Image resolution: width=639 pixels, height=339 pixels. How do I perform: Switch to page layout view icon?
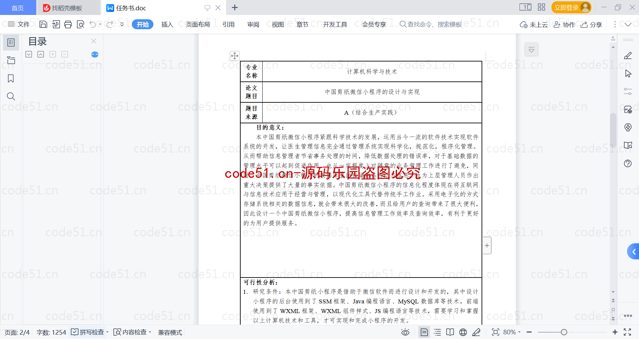point(424,332)
